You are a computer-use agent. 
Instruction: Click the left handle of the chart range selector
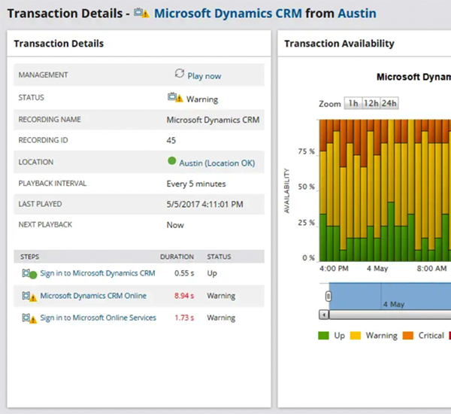point(328,296)
